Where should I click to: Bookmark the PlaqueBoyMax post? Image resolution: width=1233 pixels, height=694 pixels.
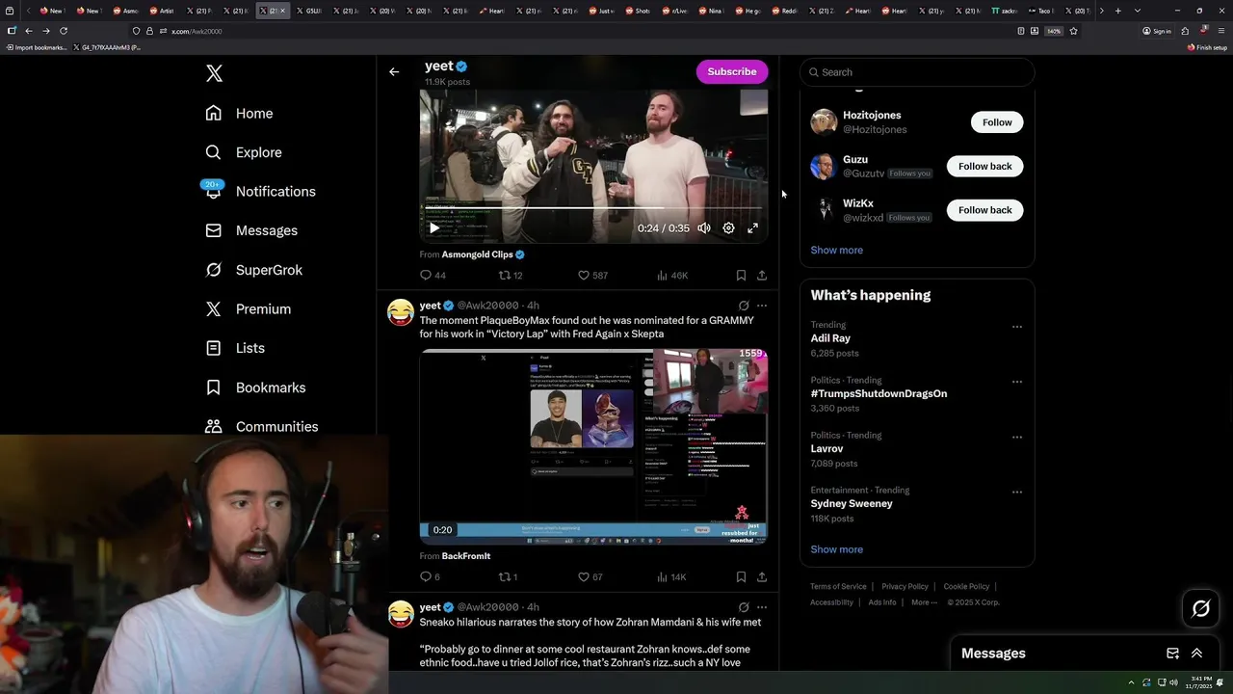pyautogui.click(x=741, y=577)
